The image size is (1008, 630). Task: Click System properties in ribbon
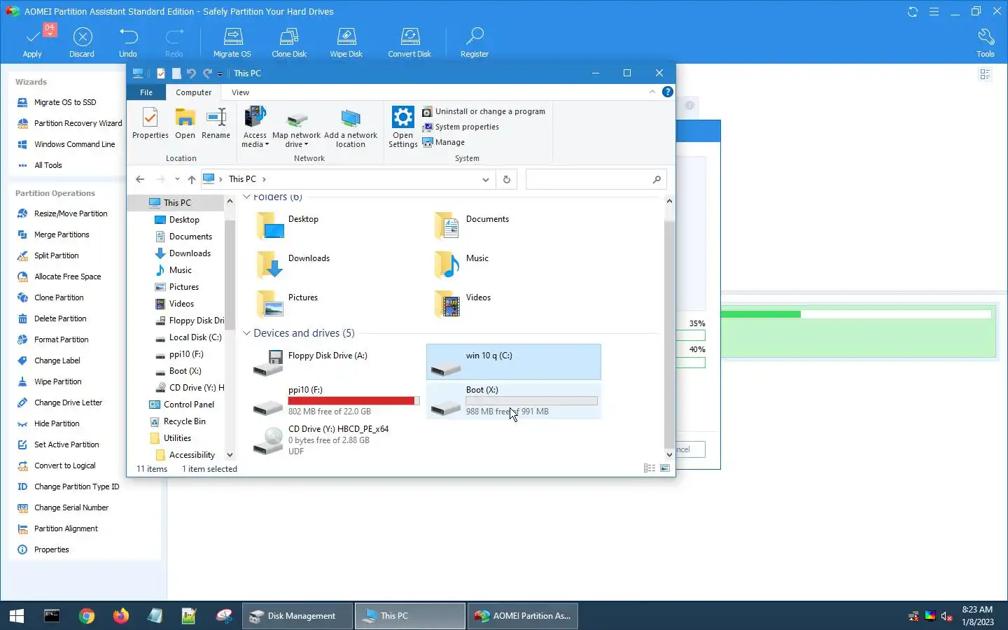[x=461, y=127]
